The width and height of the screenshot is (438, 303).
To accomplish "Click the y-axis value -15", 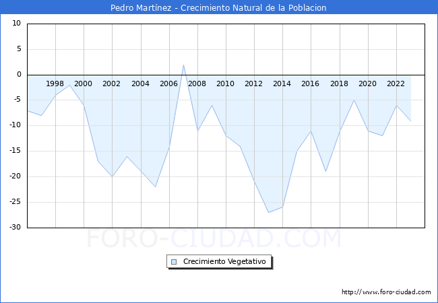I will pos(15,151).
